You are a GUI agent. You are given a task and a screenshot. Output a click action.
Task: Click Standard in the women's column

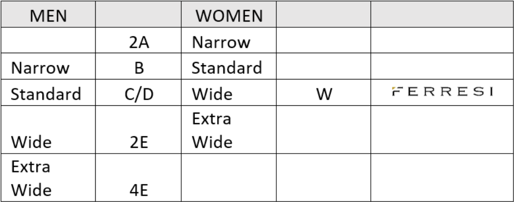click(x=227, y=68)
